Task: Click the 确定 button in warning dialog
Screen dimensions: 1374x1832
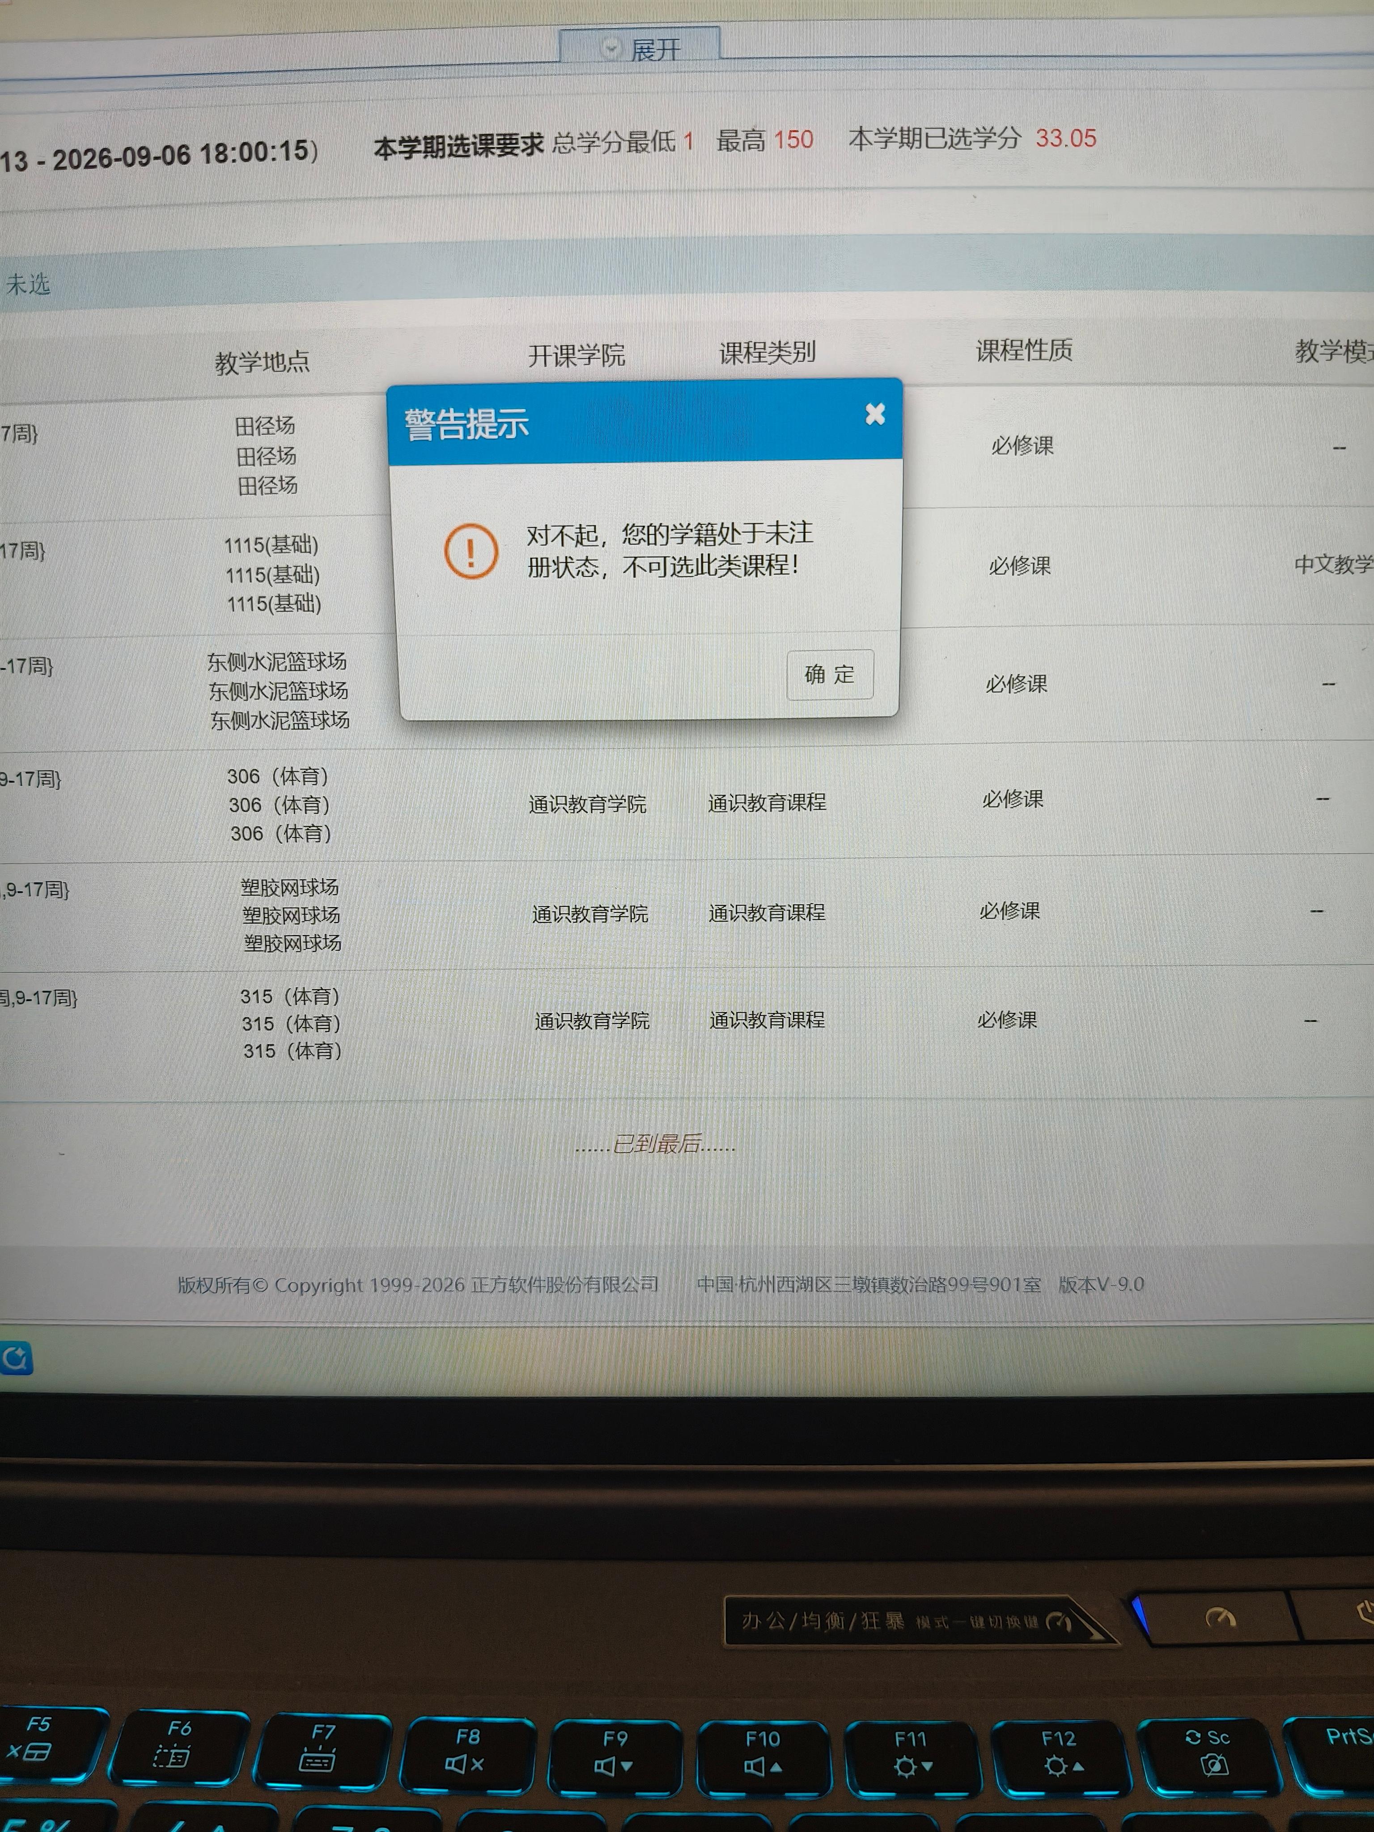Action: point(830,674)
